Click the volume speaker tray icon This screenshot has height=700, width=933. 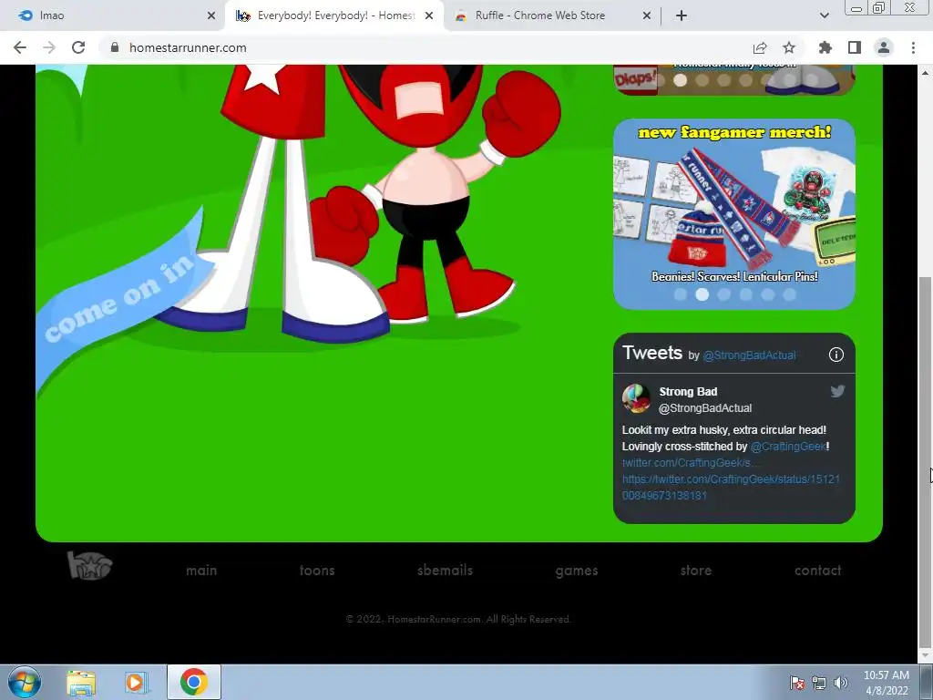(840, 683)
